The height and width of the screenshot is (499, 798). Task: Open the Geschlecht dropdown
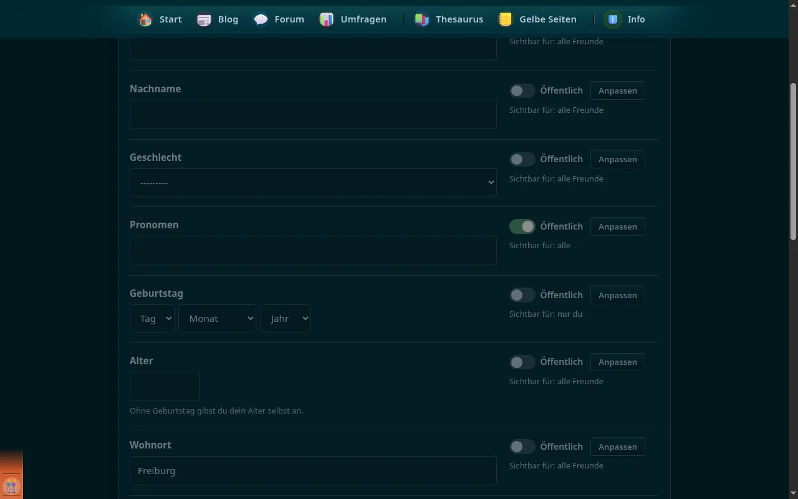point(313,183)
